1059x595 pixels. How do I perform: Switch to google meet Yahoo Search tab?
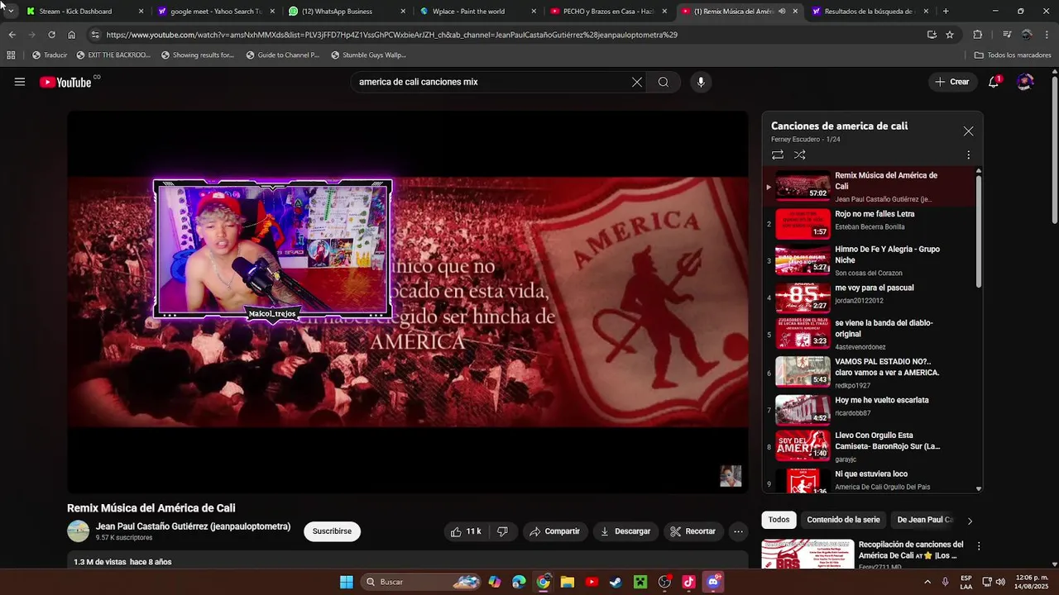coord(215,12)
